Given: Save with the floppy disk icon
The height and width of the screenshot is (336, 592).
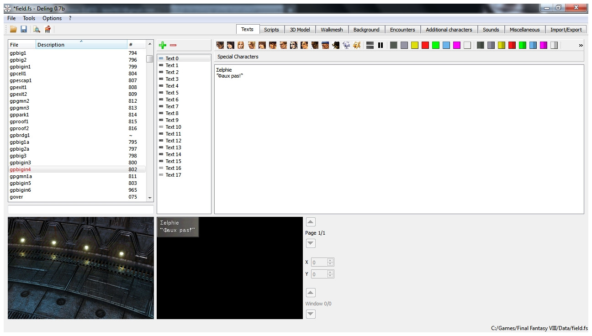Looking at the screenshot, I should coord(24,29).
